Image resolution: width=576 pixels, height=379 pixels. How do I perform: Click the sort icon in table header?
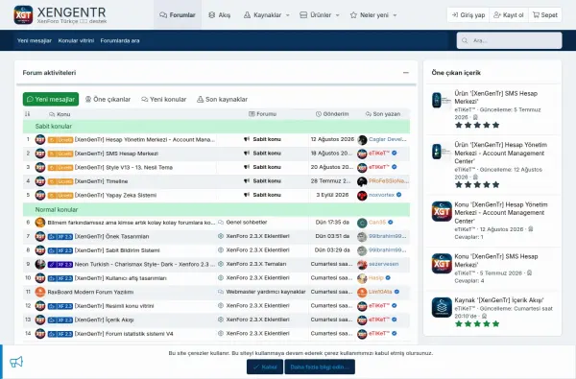[27, 114]
